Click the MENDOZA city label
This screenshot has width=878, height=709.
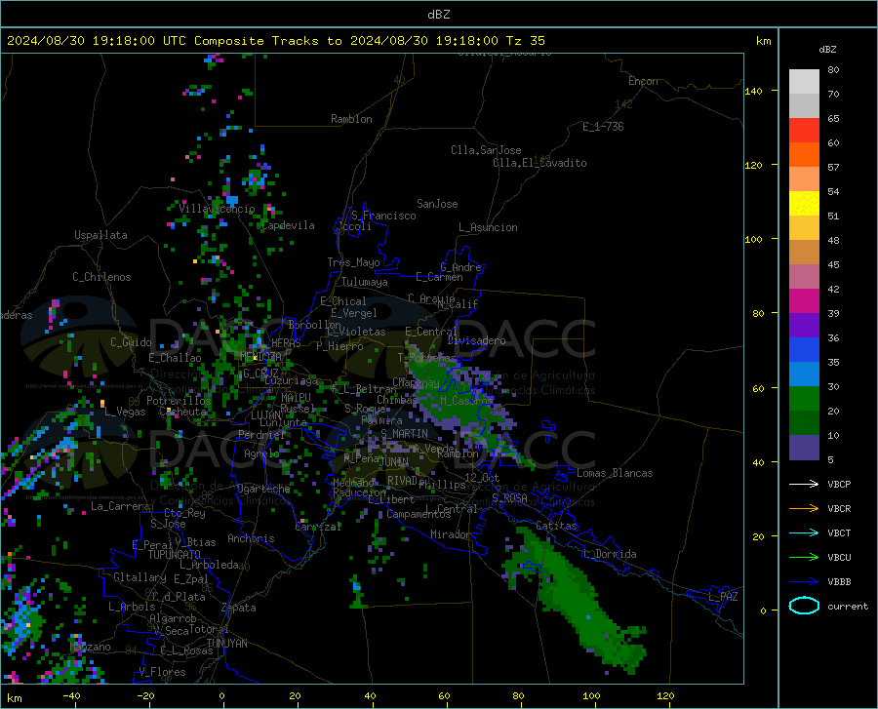[x=260, y=356]
